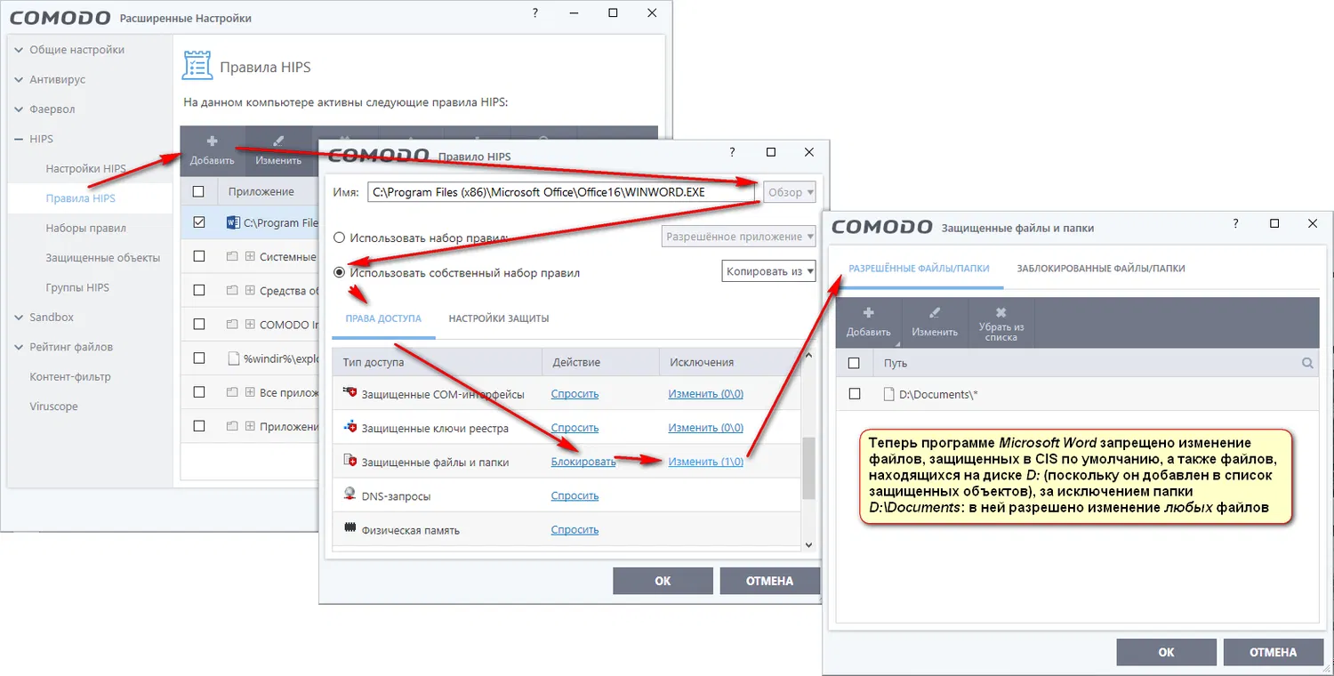Viewport: 1334px width, 676px height.
Task: Click Защищенные ключи реестра row icon
Action: pyautogui.click(x=350, y=428)
